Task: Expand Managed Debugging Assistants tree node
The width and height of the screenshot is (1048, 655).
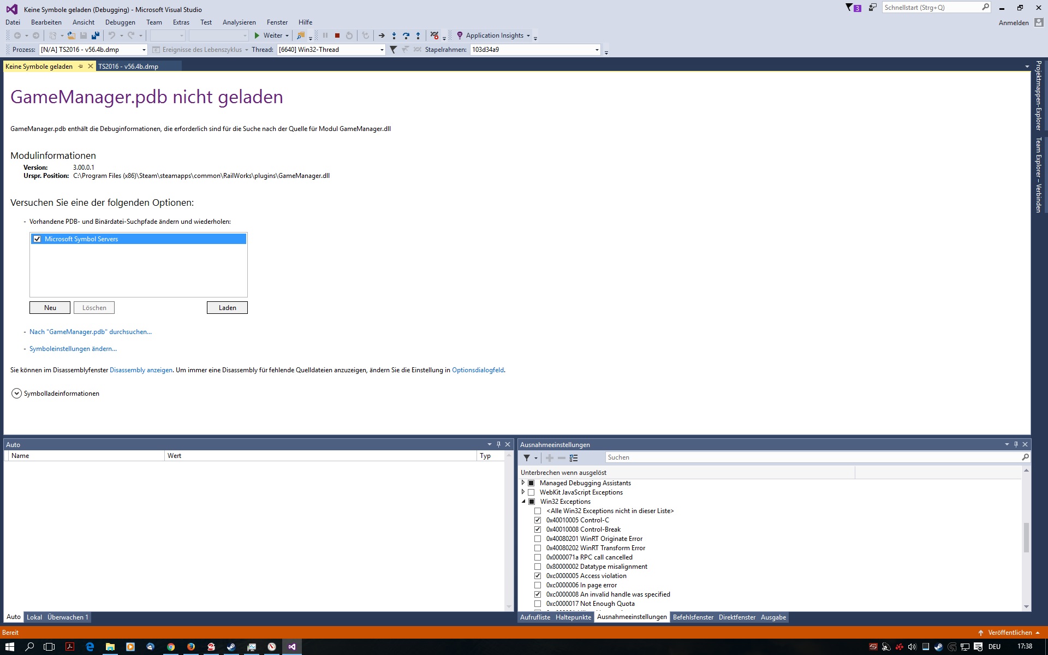Action: point(523,483)
